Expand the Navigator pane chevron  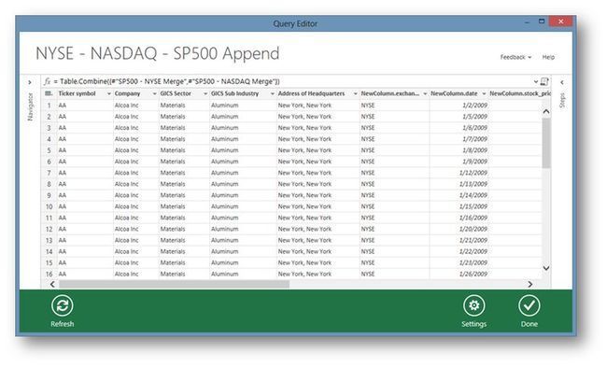30,82
